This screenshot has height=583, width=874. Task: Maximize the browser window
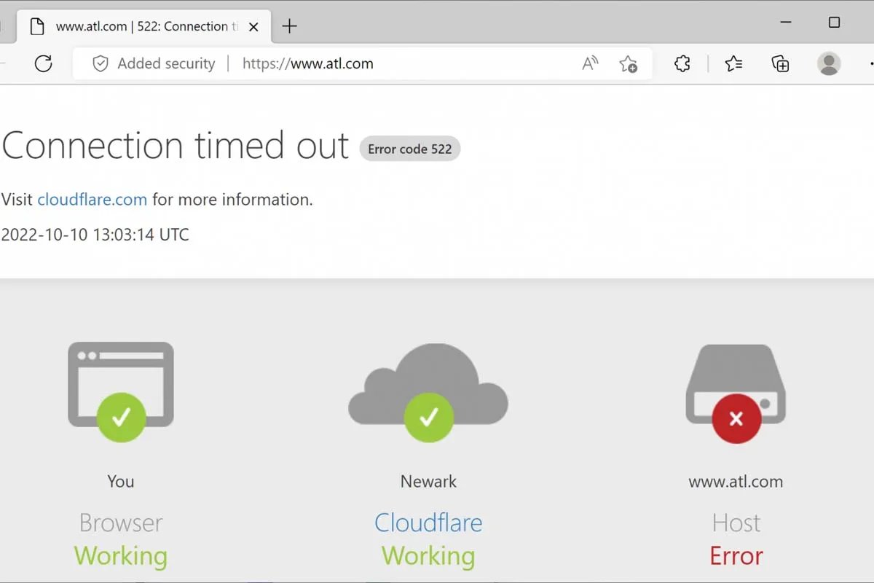pos(835,23)
